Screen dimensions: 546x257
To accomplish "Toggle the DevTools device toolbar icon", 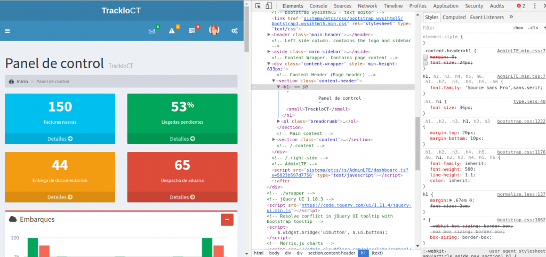I will coord(269,6).
